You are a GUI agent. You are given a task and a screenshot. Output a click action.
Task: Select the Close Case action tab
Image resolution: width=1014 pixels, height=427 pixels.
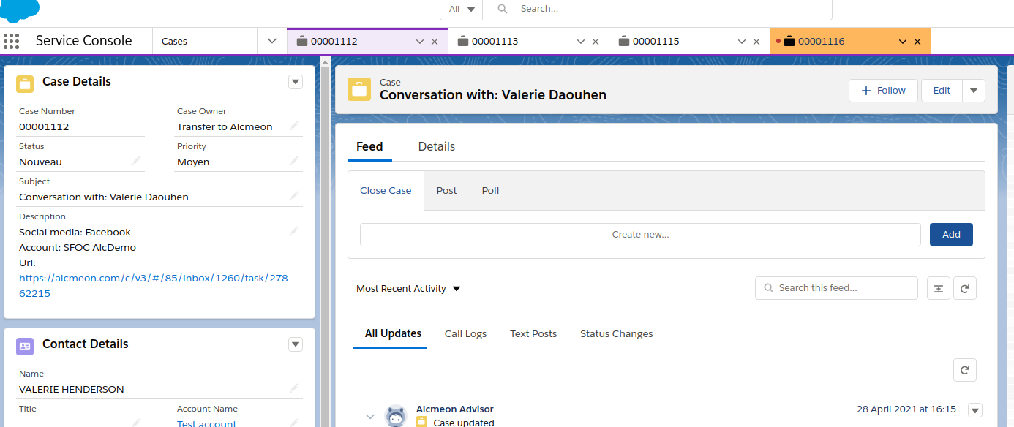coord(386,190)
